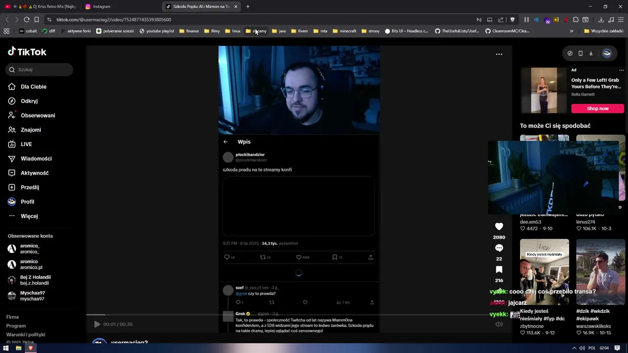Like the video with the heart icon

pos(499,227)
